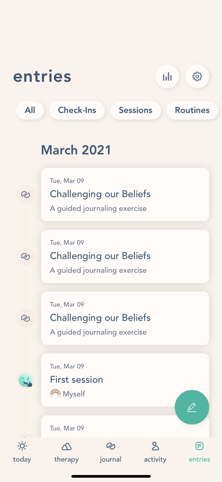Viewport: 222px width, 482px height.
Task: Show only Sessions entries
Action: point(136,110)
